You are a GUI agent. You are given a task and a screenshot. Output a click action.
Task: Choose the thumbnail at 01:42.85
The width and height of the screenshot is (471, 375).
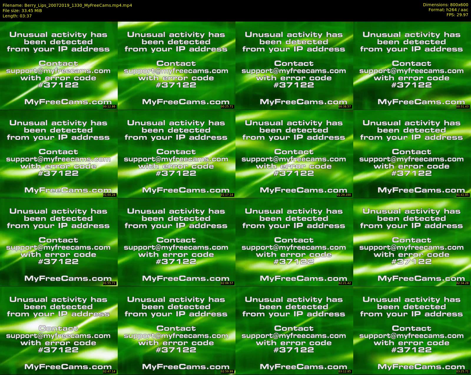pyautogui.click(x=412, y=154)
